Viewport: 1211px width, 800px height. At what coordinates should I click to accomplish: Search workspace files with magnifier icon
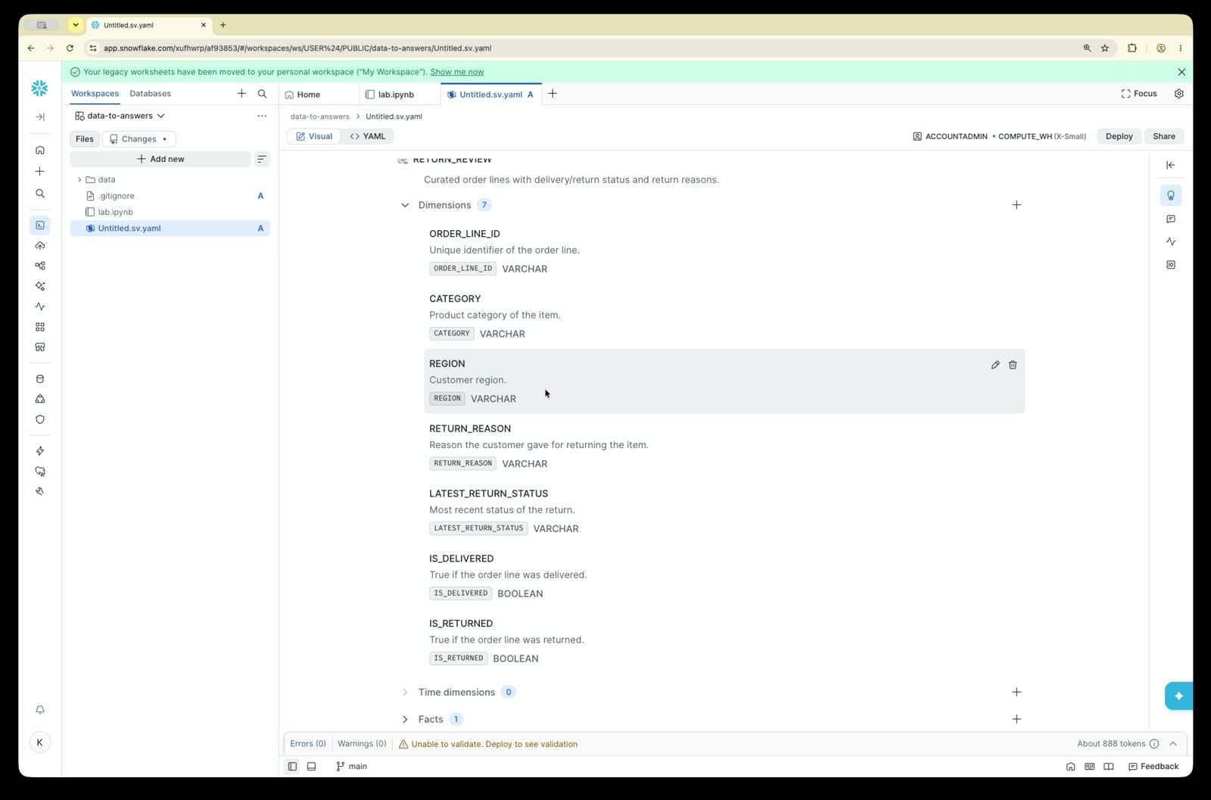point(262,94)
